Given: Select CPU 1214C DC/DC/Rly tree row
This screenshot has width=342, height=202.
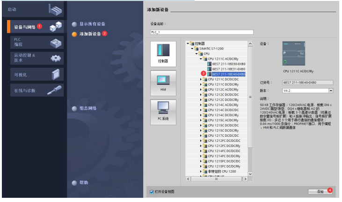Looking at the screenshot, I should [223, 115].
